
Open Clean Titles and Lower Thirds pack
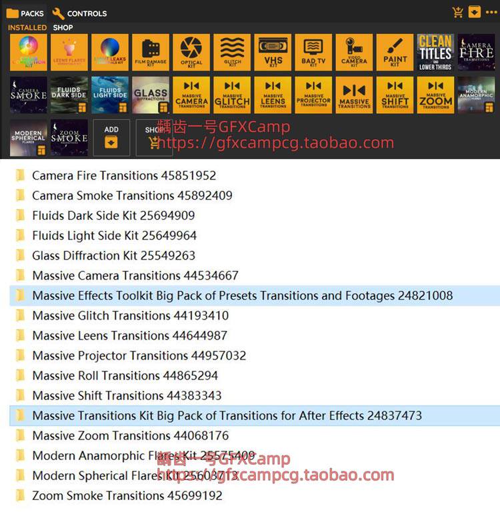coord(435,52)
